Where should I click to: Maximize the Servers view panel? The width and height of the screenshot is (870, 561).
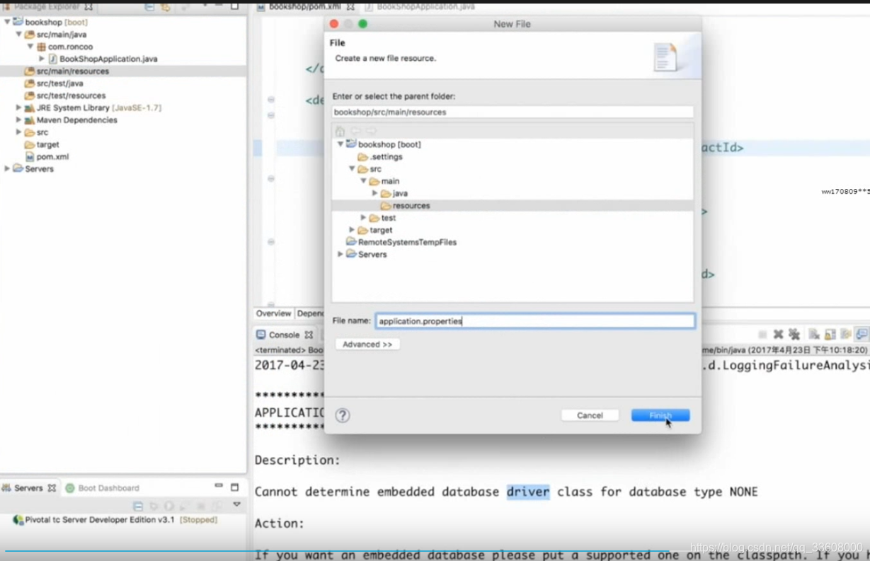235,487
